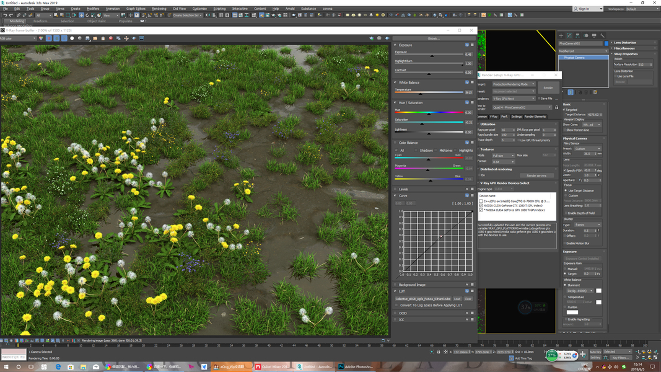
Task: Disable the Exposure correction checkbox
Action: point(395,45)
